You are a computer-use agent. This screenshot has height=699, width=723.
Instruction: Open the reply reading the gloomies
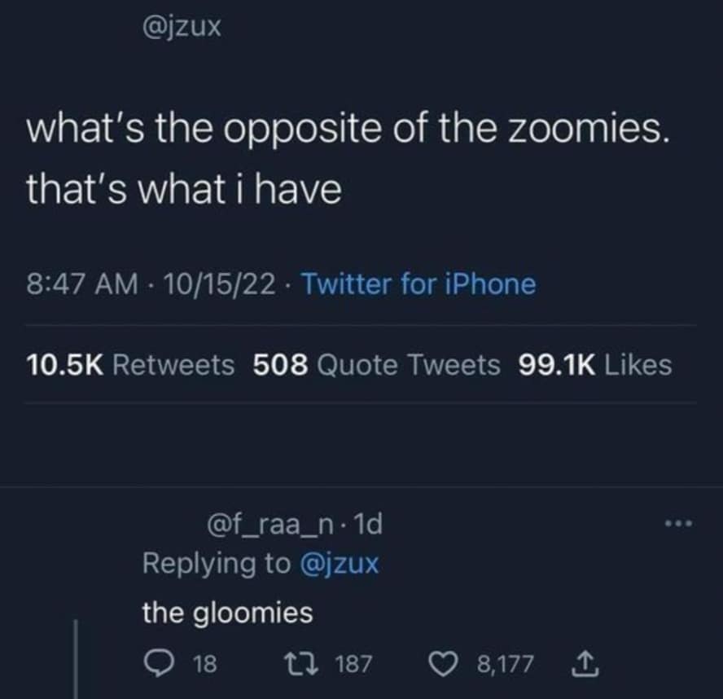(227, 613)
